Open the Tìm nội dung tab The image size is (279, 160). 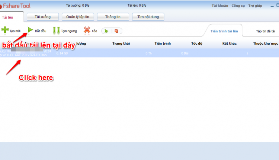tap(148, 17)
